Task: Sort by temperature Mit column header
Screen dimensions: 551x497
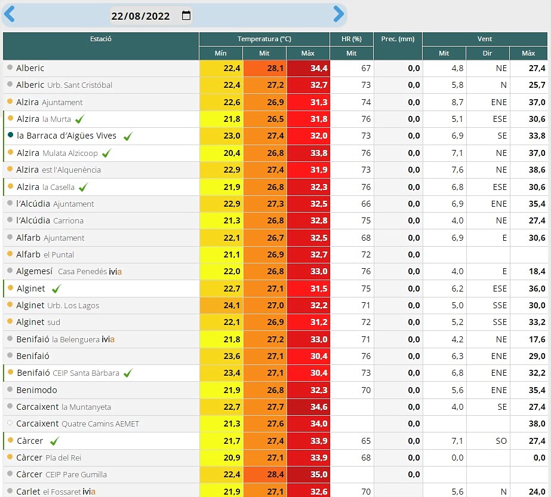Action: 264,53
